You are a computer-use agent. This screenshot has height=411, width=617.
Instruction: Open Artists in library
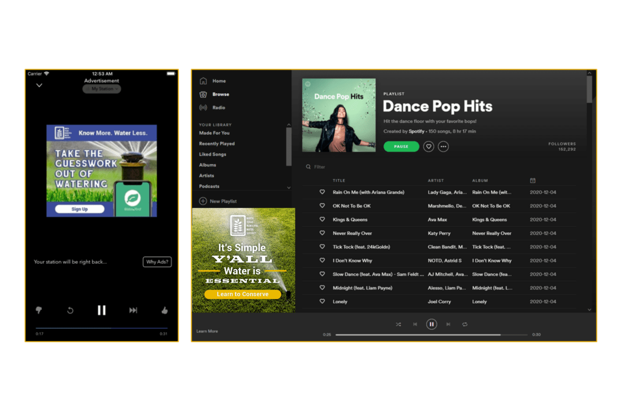207,175
